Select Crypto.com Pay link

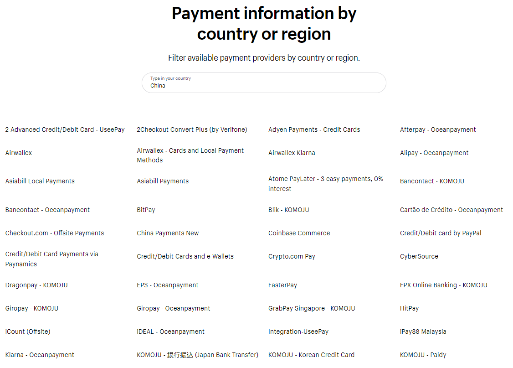click(x=292, y=256)
